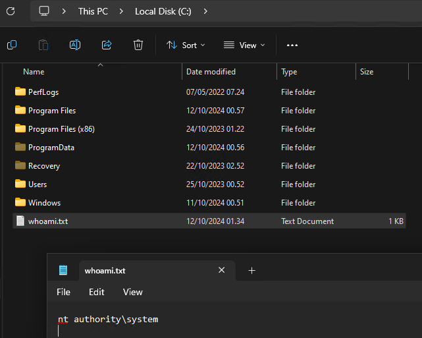The image size is (422, 338).
Task: Add a new Notepad tab
Action: [x=251, y=270]
